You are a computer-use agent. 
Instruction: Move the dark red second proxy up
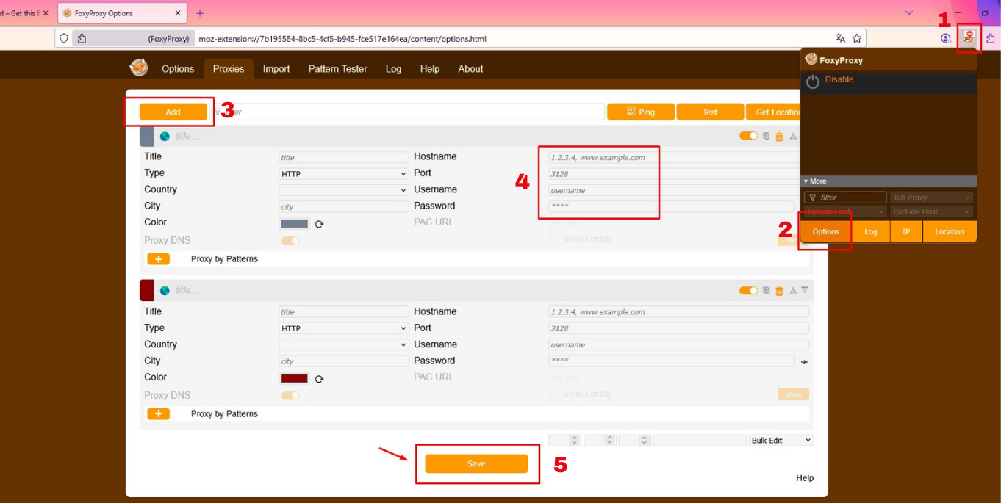pyautogui.click(x=793, y=291)
